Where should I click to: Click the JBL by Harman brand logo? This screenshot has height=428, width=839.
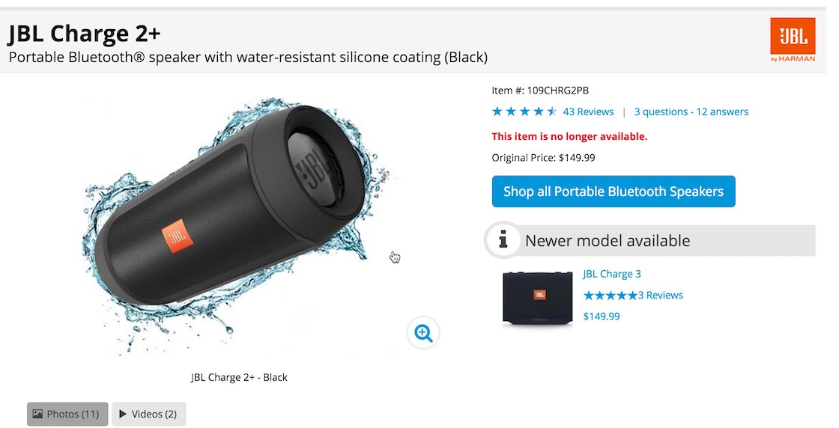click(x=792, y=40)
